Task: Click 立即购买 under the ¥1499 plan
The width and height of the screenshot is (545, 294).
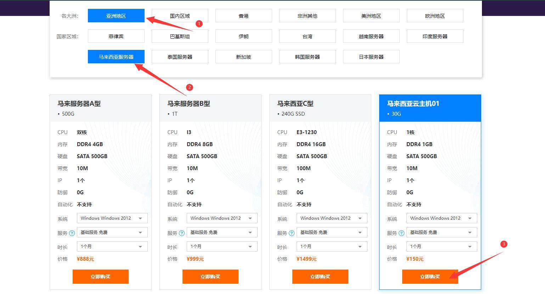Action: (320, 277)
